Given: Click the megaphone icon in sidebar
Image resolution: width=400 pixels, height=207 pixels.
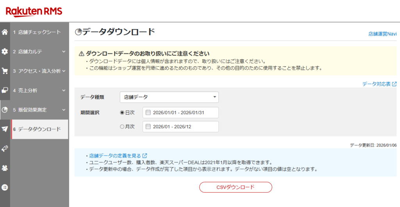Looking at the screenshot, I should [x=5, y=149].
